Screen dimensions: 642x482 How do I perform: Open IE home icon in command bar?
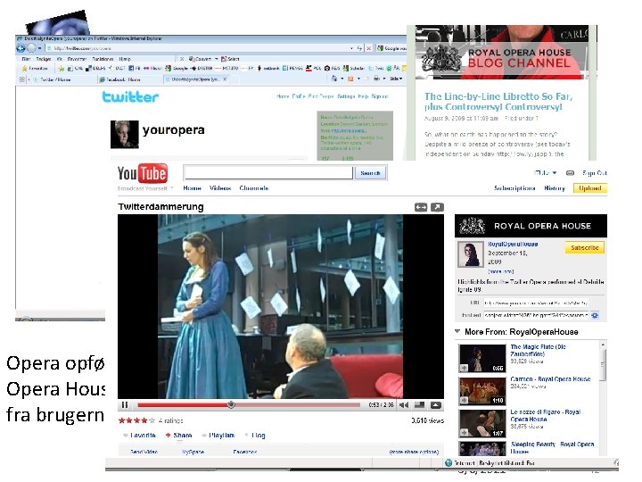[x=334, y=79]
